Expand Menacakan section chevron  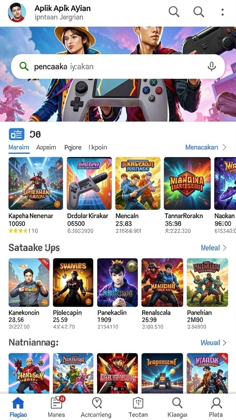coord(225,147)
